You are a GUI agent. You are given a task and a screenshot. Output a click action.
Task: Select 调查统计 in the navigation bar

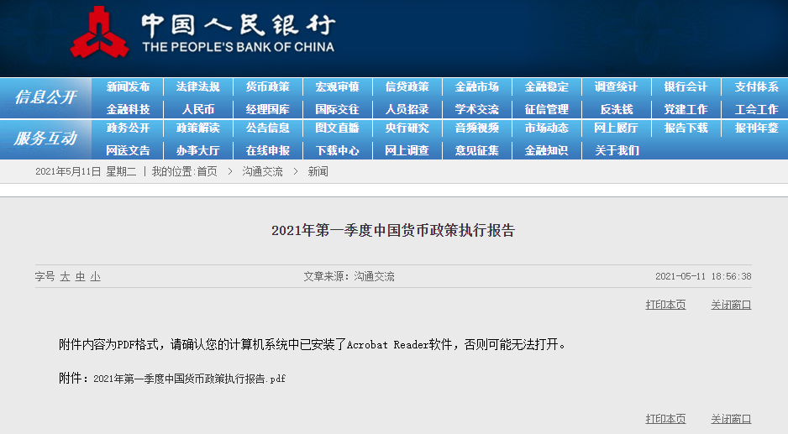[x=616, y=86]
